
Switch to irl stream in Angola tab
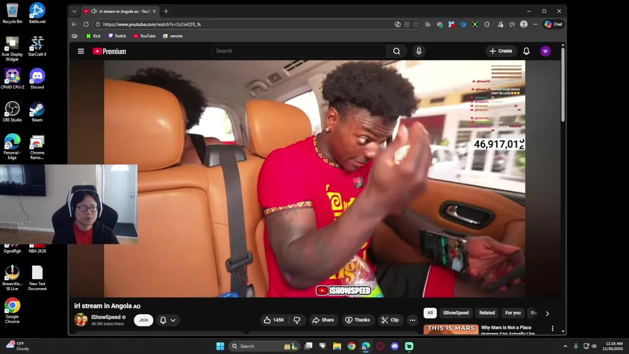(x=120, y=11)
